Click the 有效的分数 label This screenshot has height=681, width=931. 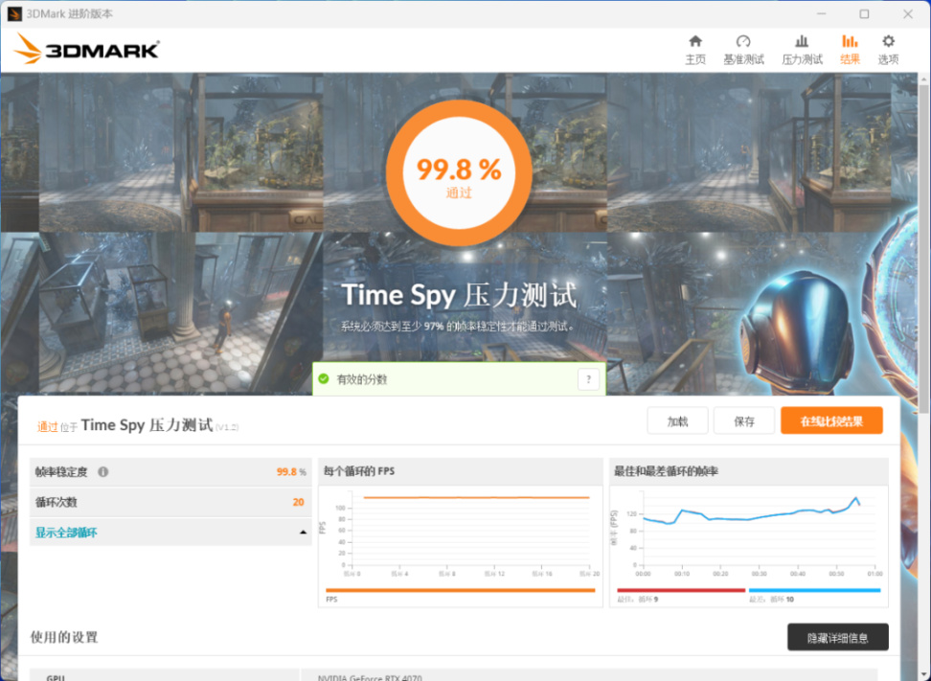[x=362, y=379]
